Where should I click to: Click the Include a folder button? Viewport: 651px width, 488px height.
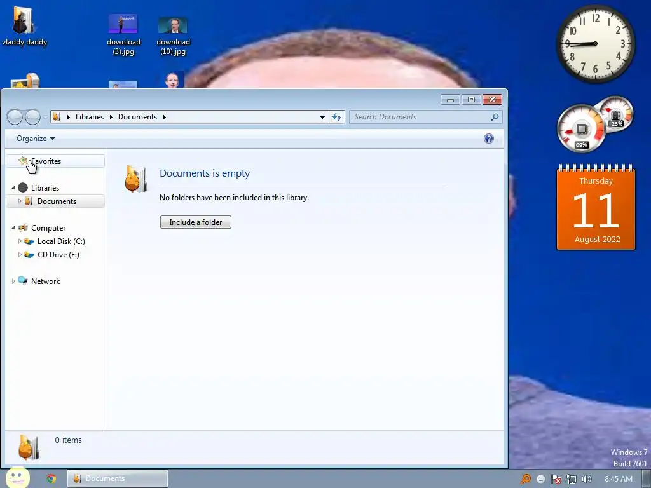[x=196, y=222]
